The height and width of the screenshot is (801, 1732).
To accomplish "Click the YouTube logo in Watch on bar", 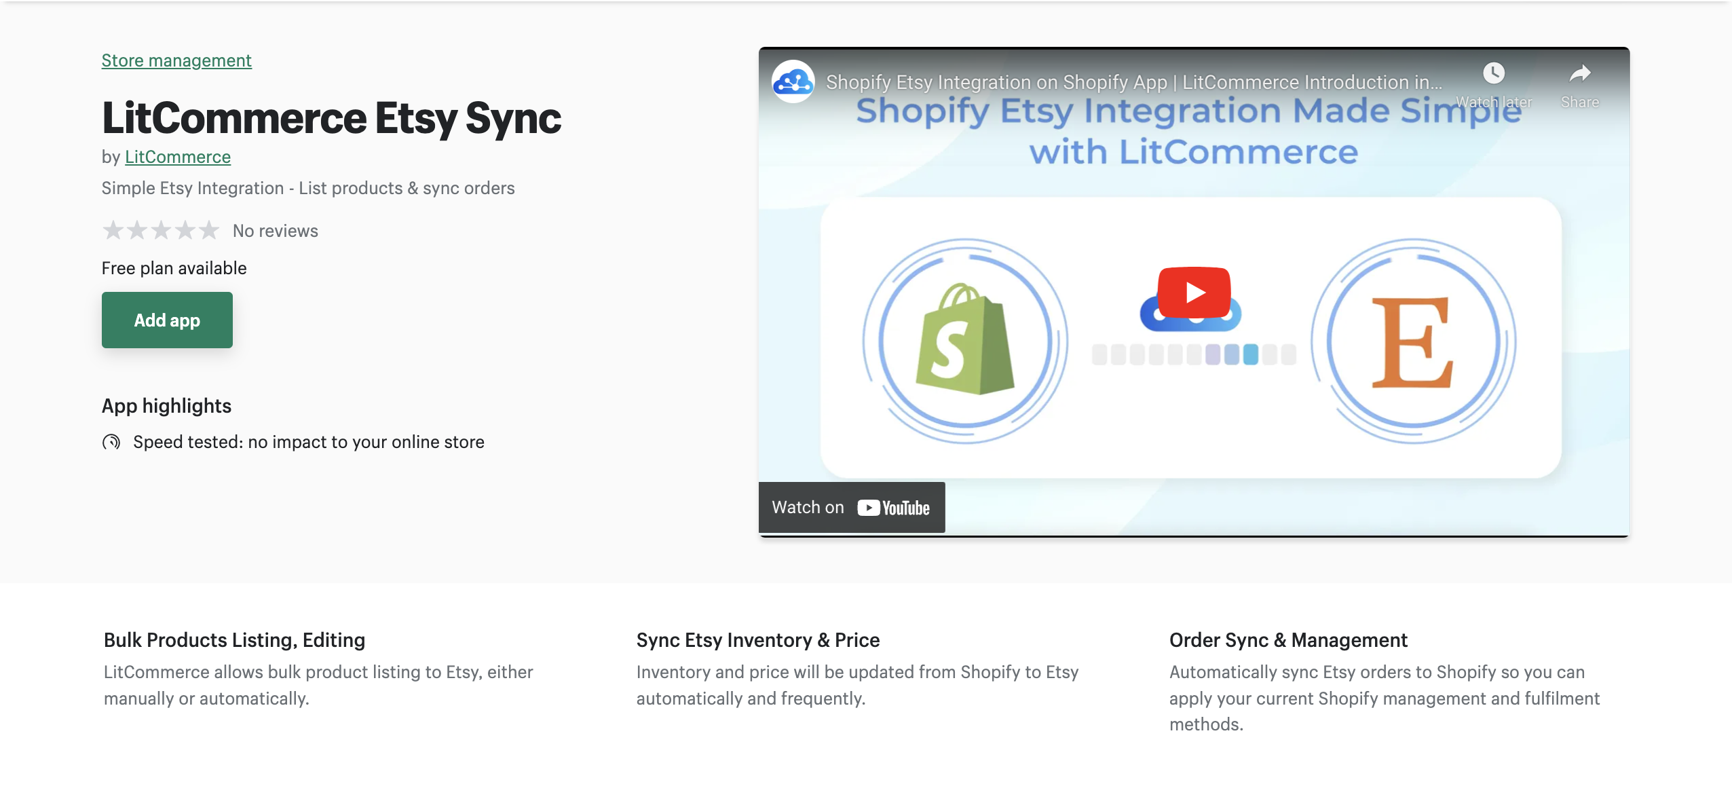I will 893,508.
